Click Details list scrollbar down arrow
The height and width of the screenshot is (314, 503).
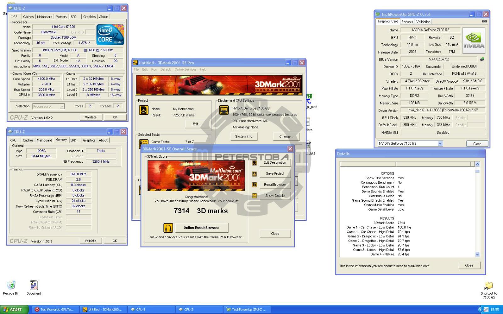point(478,255)
